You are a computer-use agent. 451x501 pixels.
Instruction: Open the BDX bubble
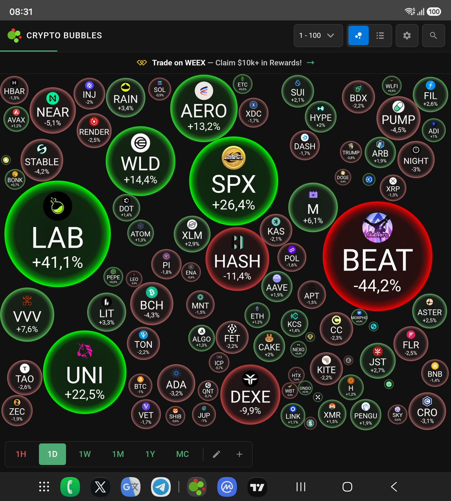click(x=358, y=98)
